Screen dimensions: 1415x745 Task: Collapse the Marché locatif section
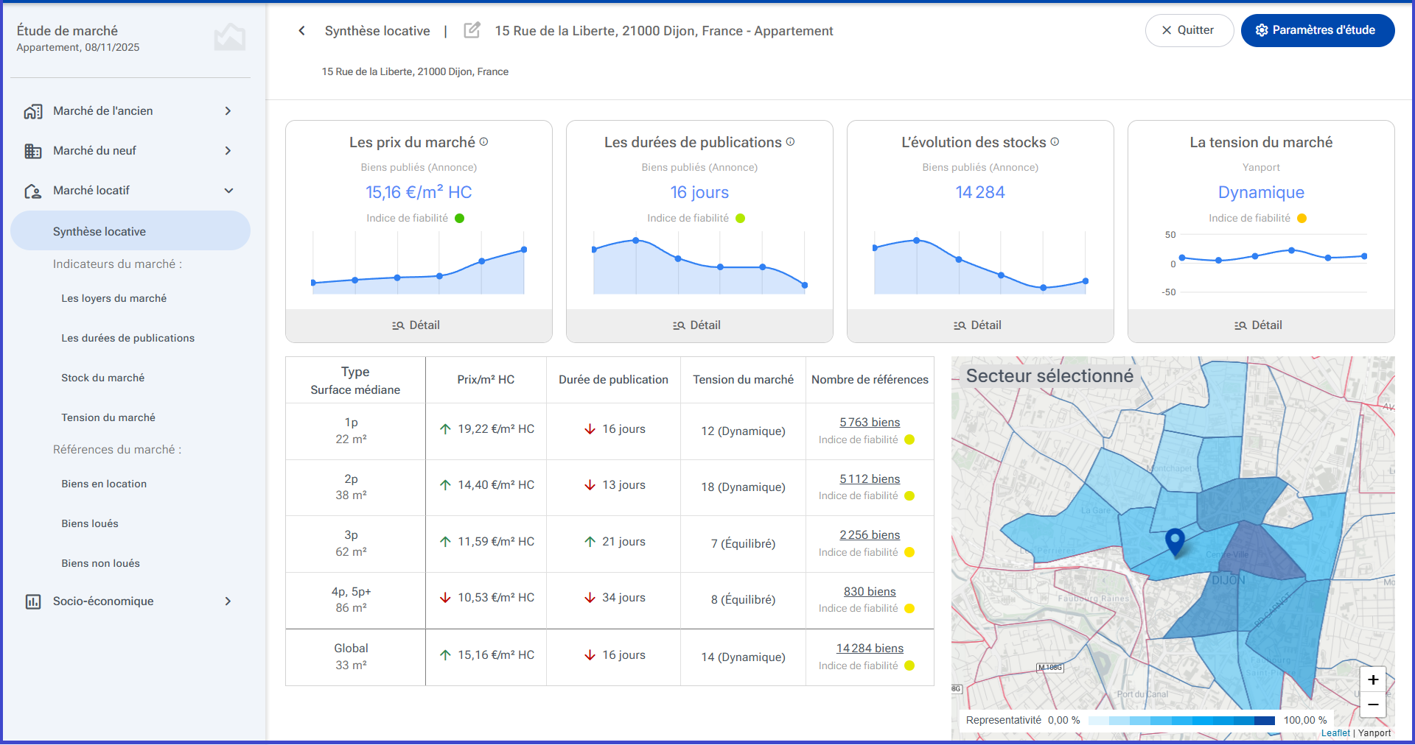[228, 191]
